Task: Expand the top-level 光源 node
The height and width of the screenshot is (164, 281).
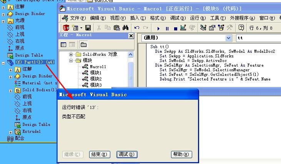Action: [3, 22]
